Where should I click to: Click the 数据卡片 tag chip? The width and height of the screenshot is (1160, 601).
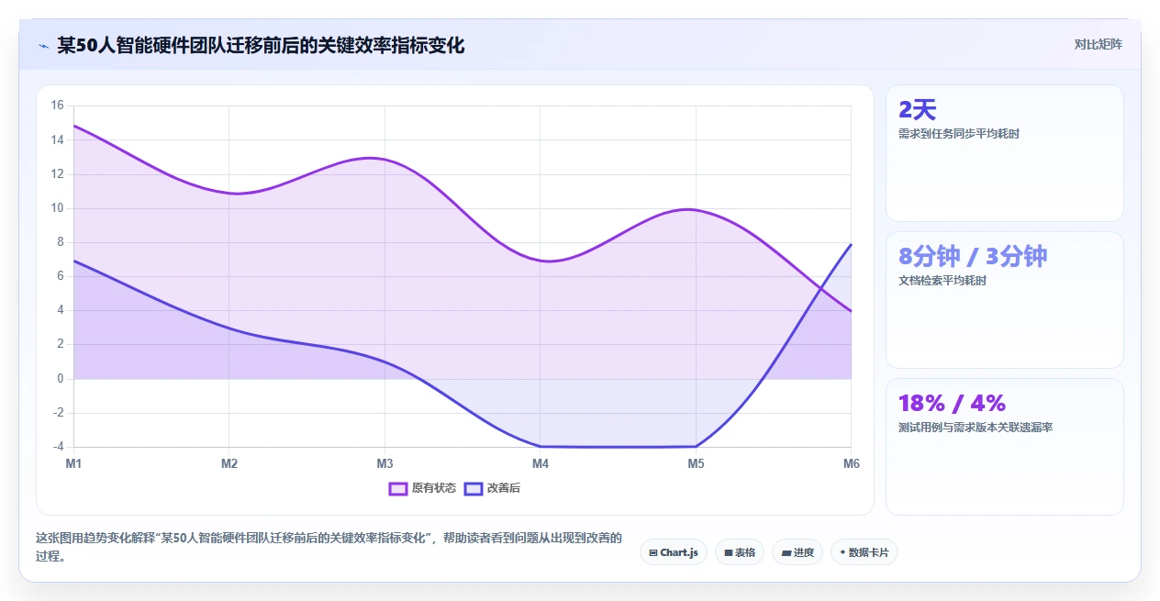pos(864,552)
